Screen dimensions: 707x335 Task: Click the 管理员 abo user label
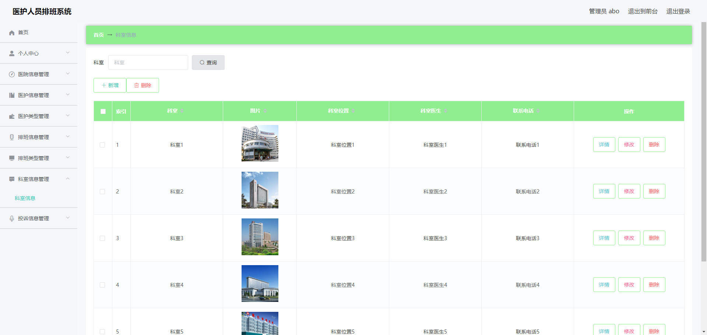coord(604,11)
